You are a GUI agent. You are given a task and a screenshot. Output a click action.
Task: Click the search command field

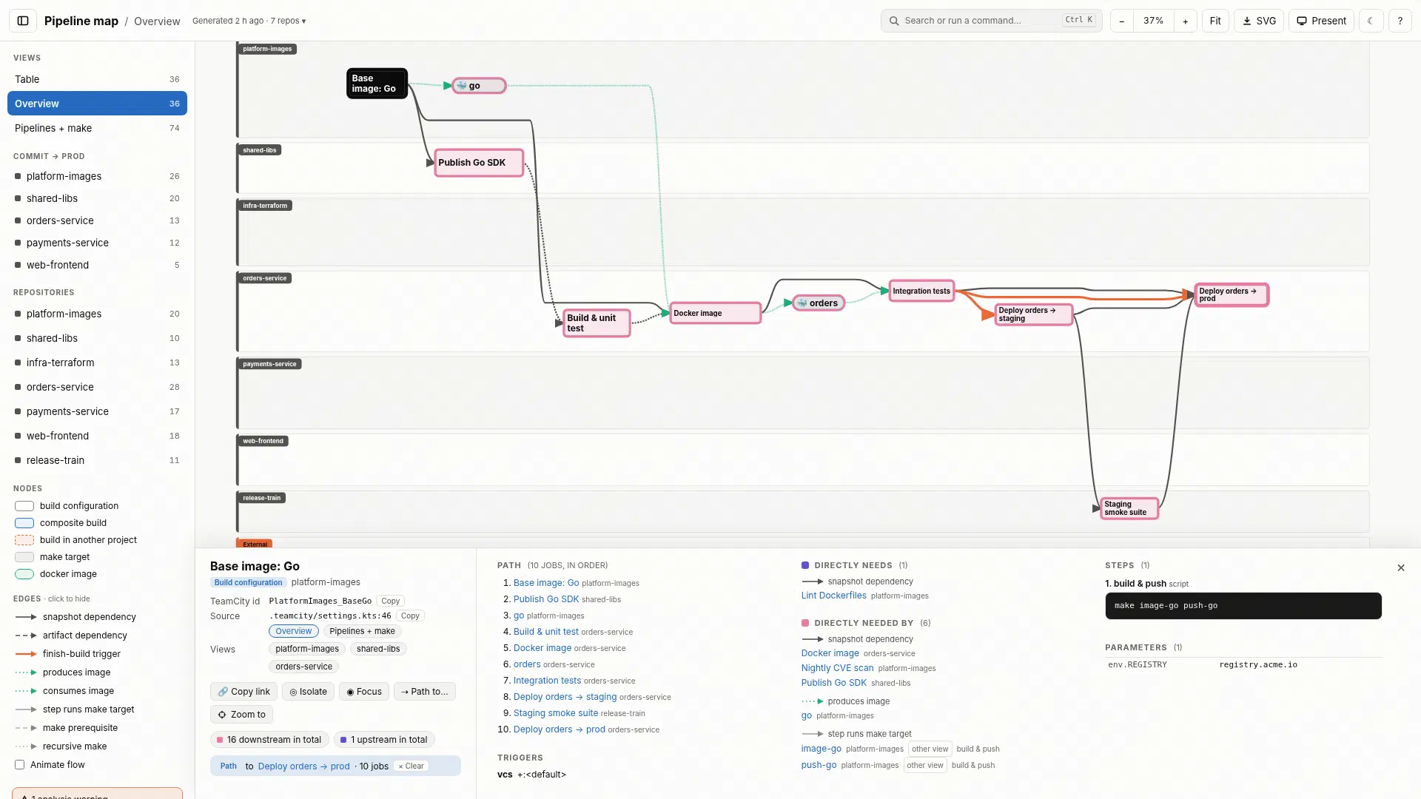coord(991,21)
